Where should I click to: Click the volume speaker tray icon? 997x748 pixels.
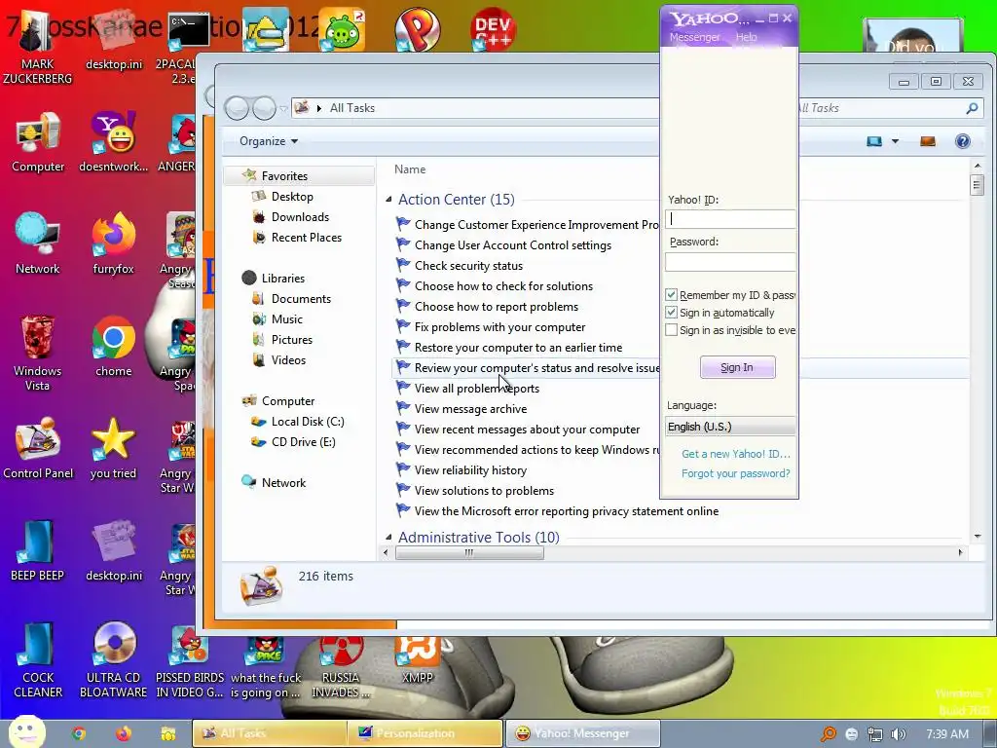[x=898, y=734]
